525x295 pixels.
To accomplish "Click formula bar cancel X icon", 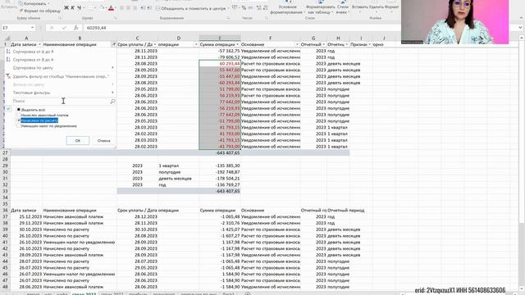I will (52, 28).
